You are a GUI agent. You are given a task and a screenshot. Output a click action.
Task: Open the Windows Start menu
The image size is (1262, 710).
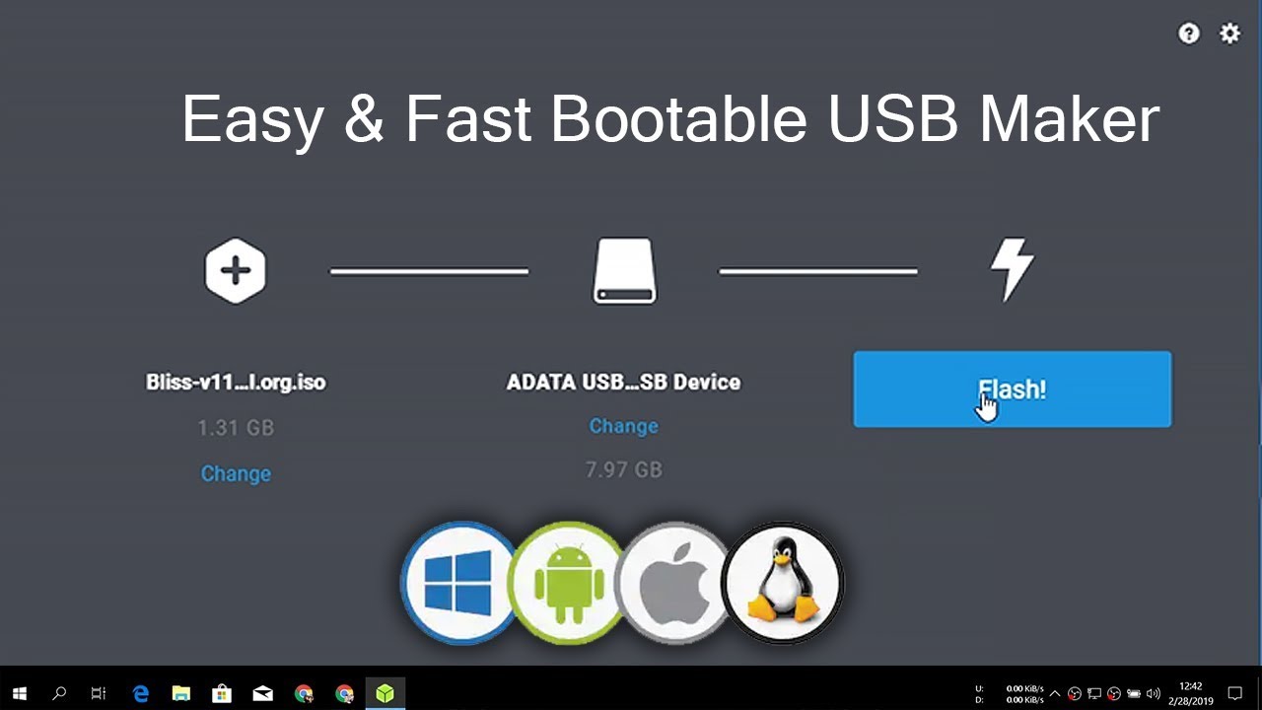coord(20,693)
